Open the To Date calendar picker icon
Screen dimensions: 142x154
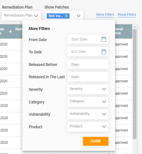pyautogui.click(x=104, y=52)
